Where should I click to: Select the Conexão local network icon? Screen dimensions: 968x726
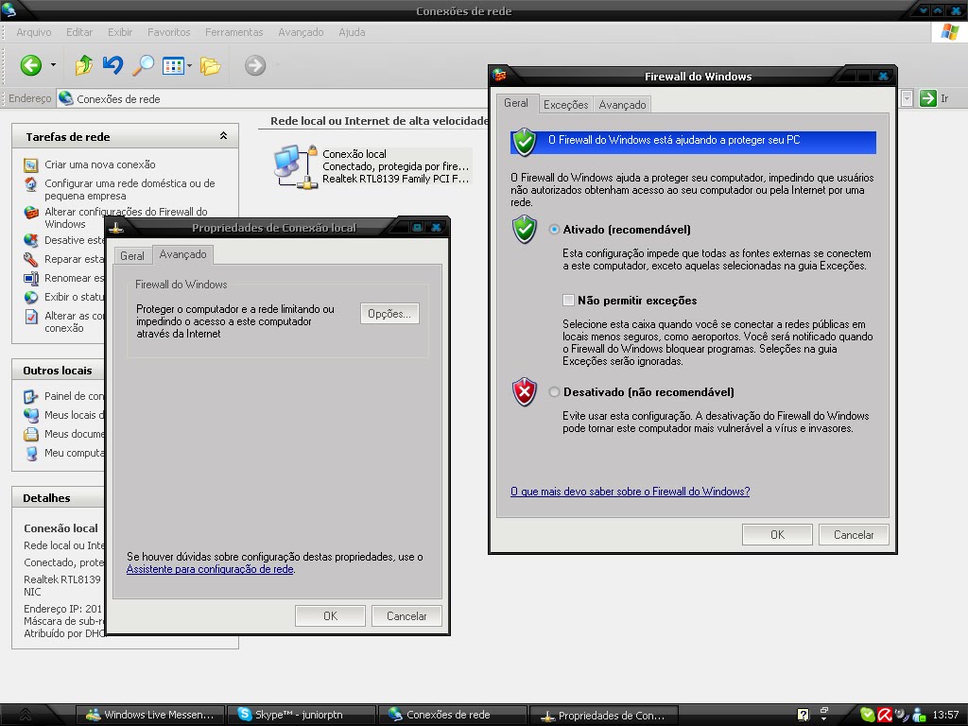pos(298,165)
